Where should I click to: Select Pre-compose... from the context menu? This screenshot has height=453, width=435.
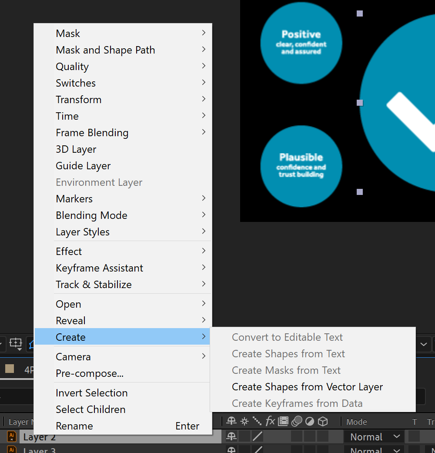(90, 373)
